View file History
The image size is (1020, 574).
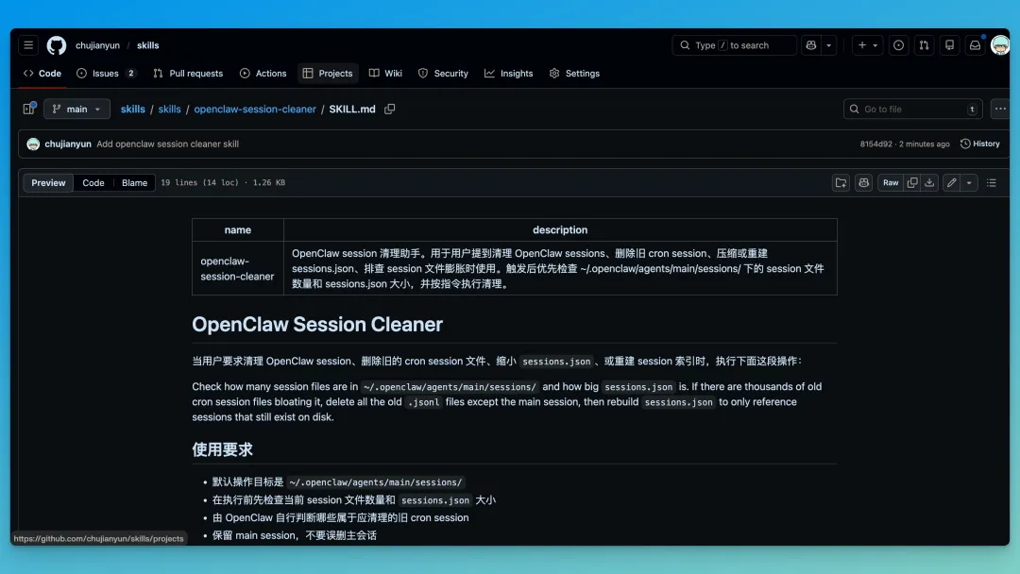(x=980, y=144)
